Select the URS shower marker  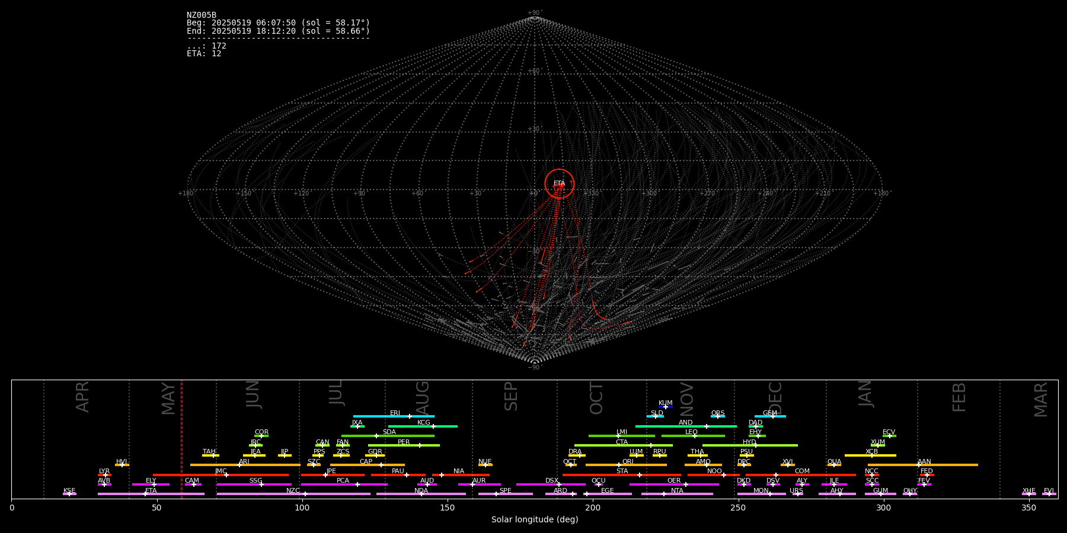tap(797, 494)
